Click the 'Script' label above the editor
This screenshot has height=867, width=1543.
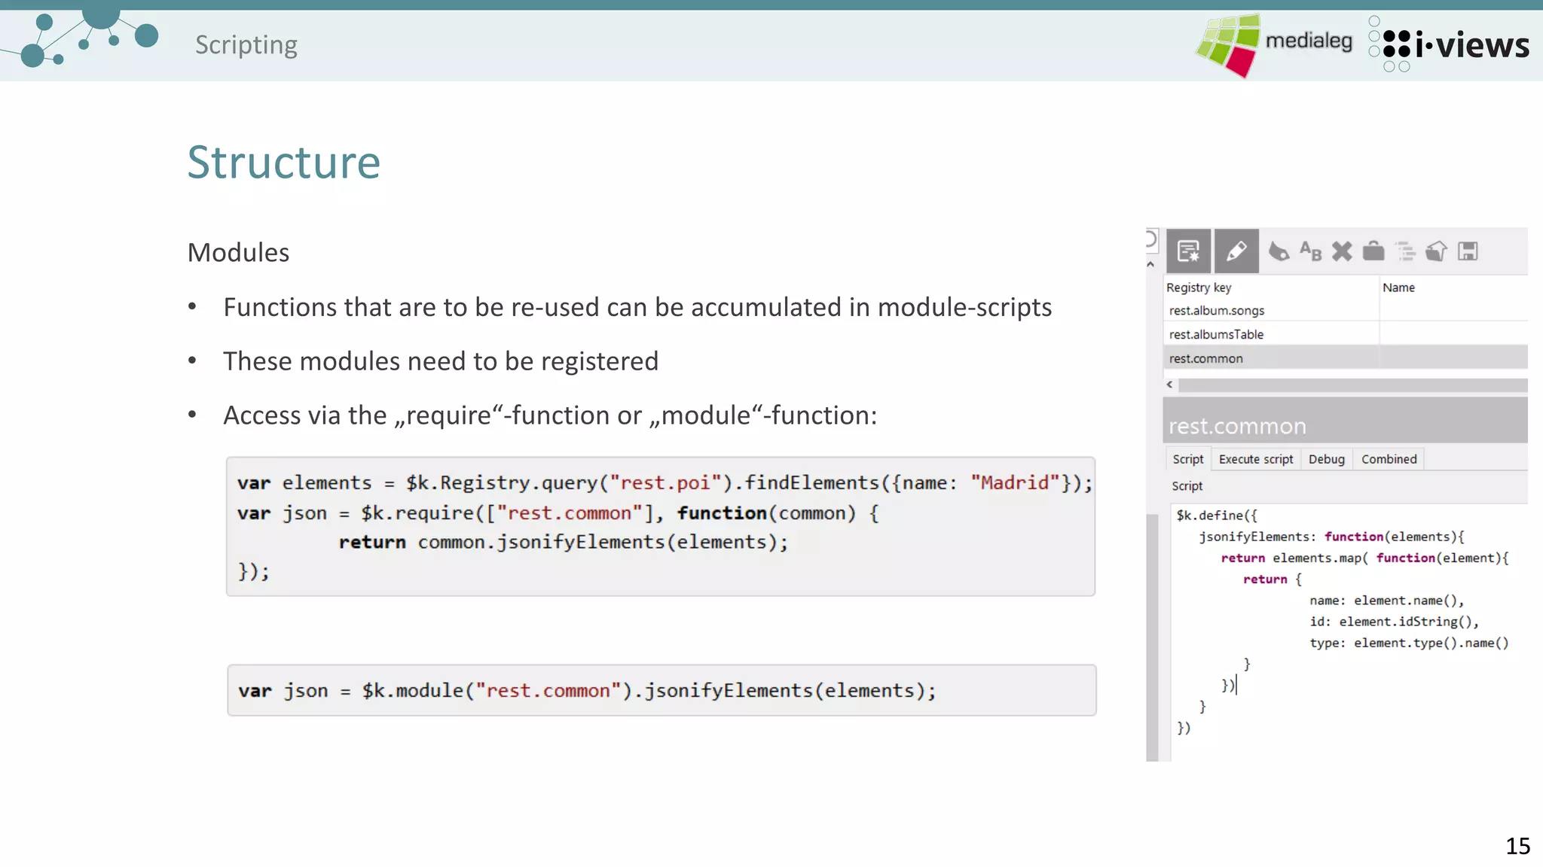pyautogui.click(x=1187, y=486)
